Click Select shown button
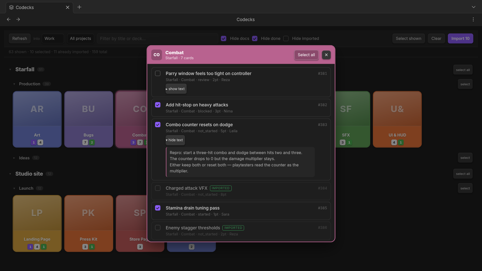The image size is (482, 271). click(408, 38)
